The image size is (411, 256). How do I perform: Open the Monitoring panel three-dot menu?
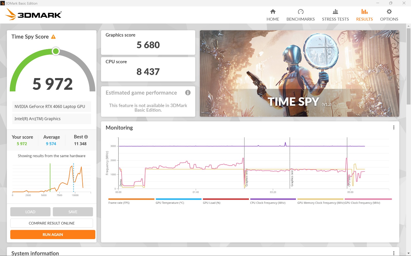(x=394, y=127)
